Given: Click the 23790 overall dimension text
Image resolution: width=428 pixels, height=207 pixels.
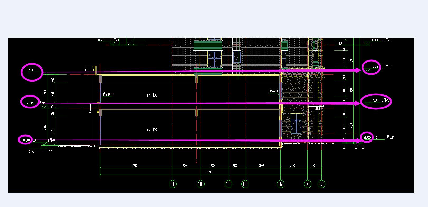Looking at the screenshot, I should coord(209,173).
